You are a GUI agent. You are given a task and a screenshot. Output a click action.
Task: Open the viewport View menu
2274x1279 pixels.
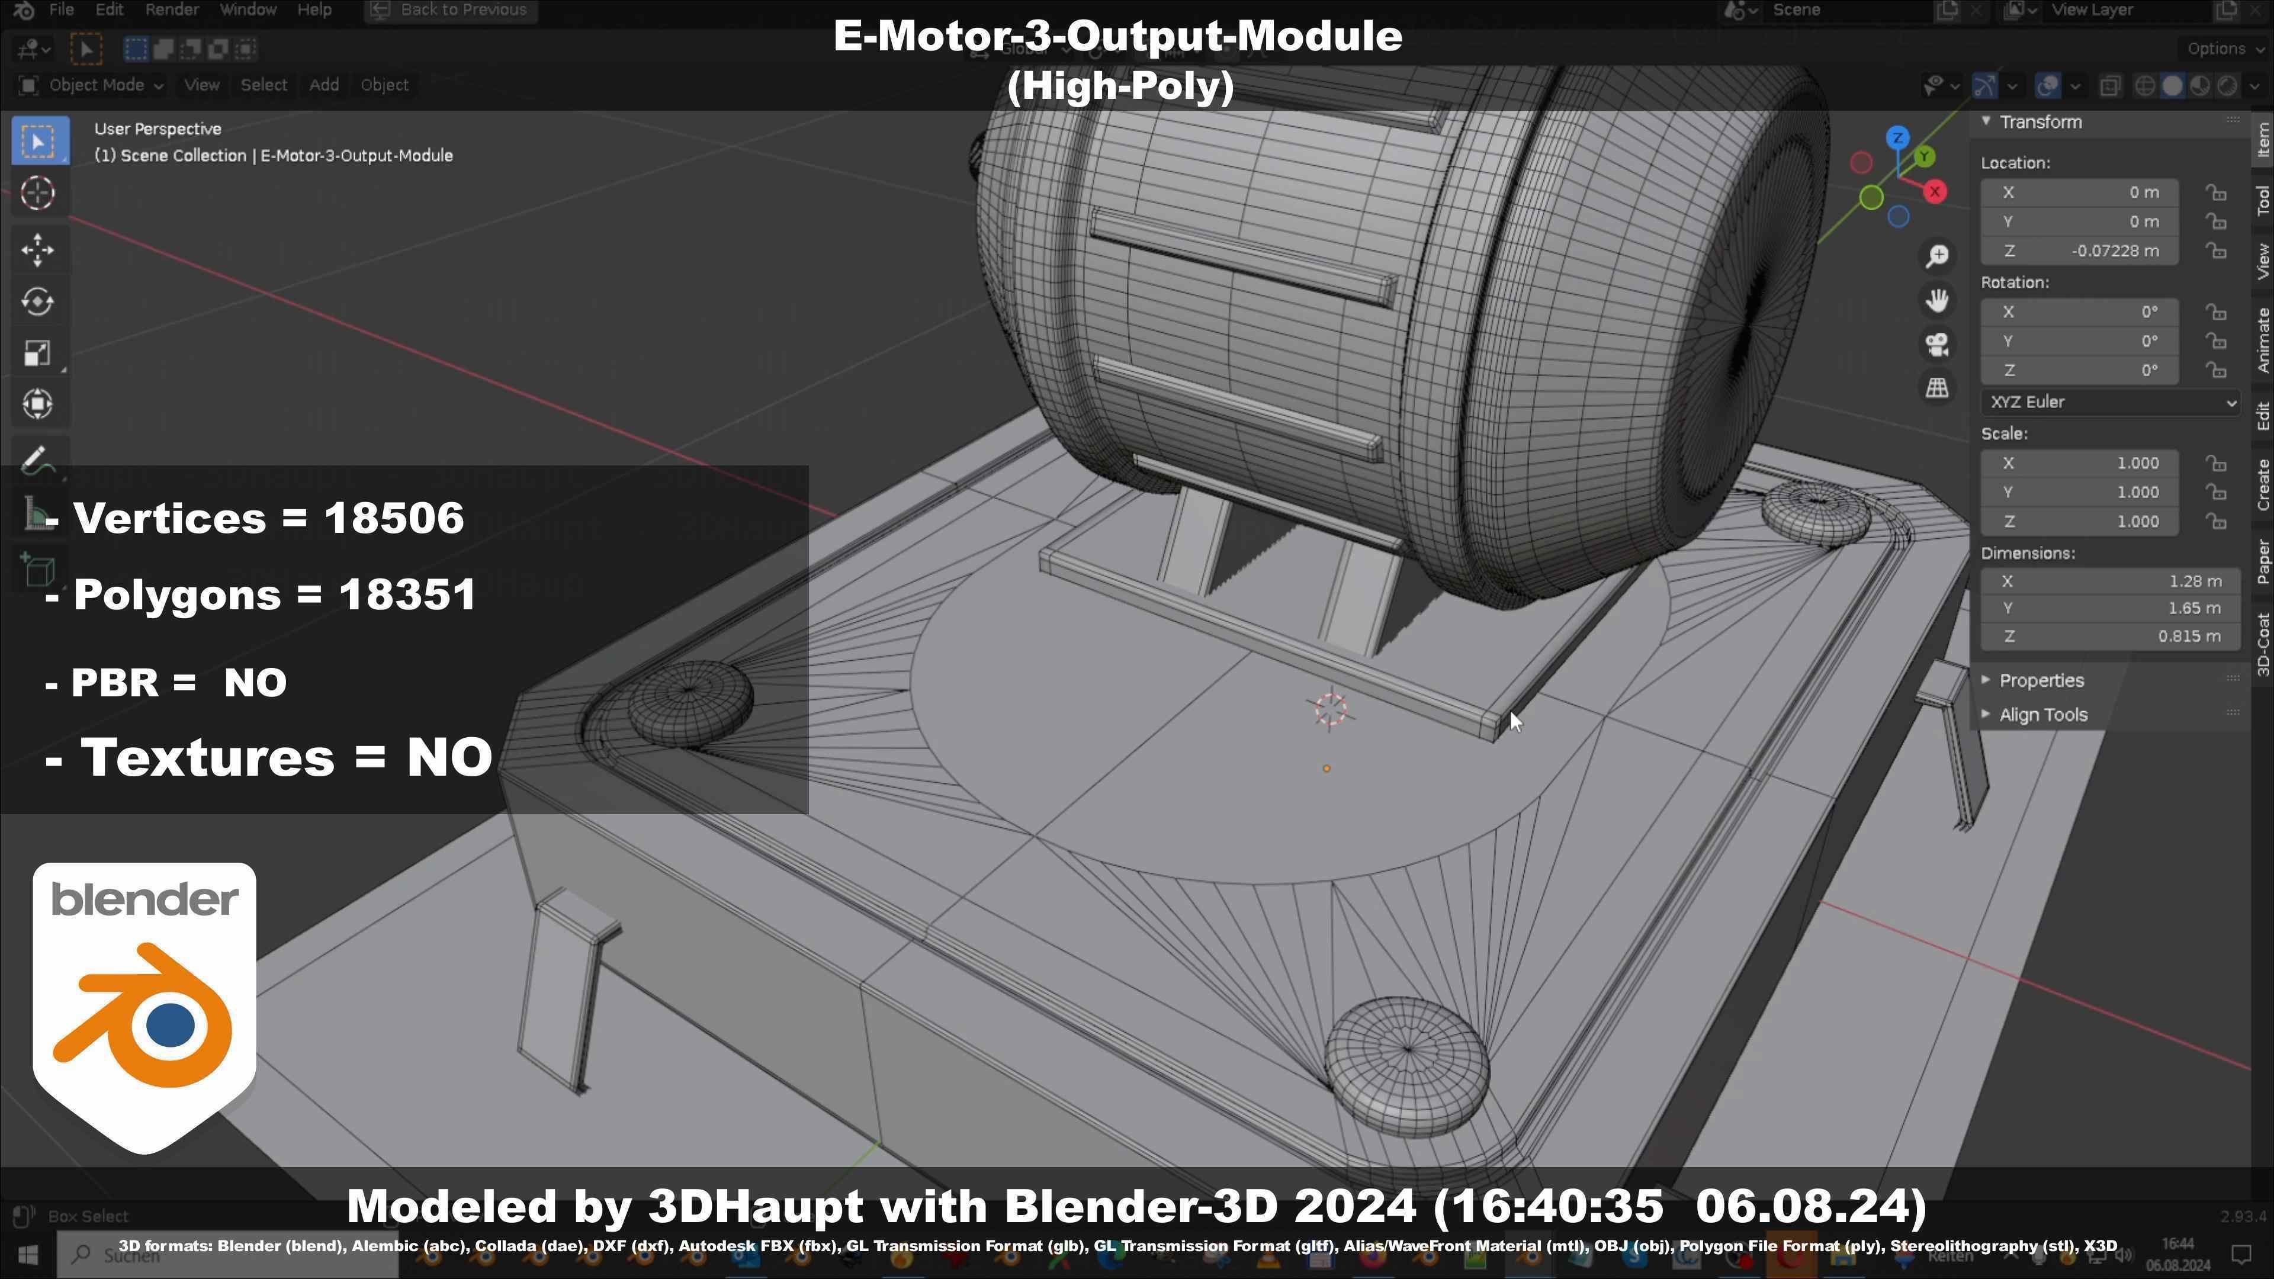click(201, 86)
